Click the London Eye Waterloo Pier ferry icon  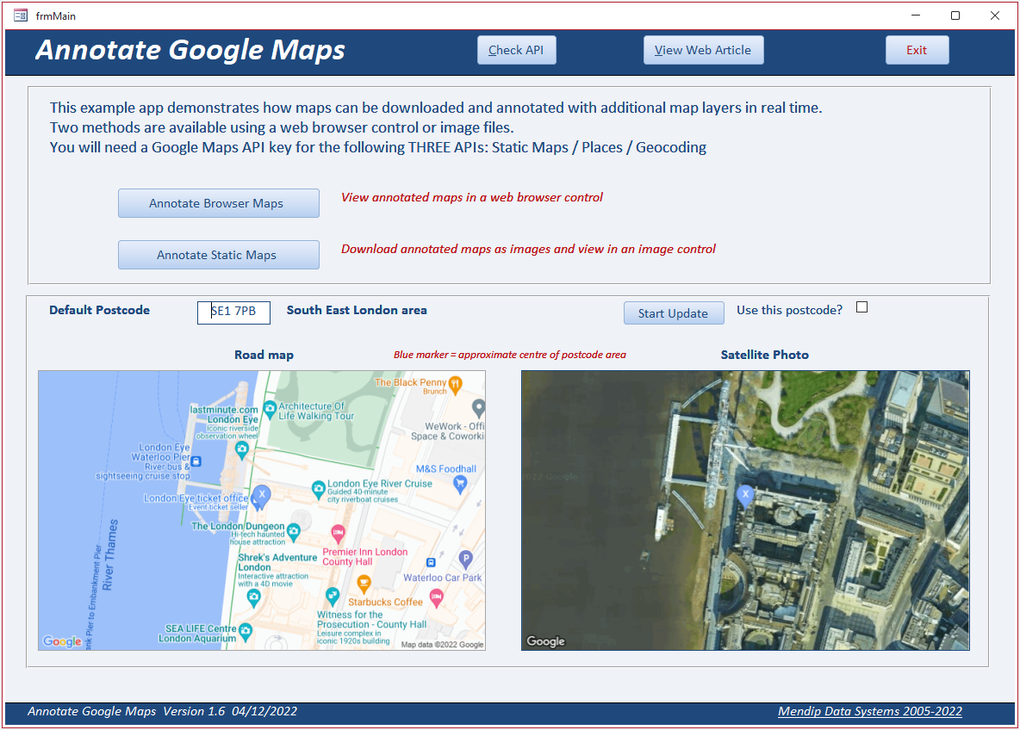point(196,461)
